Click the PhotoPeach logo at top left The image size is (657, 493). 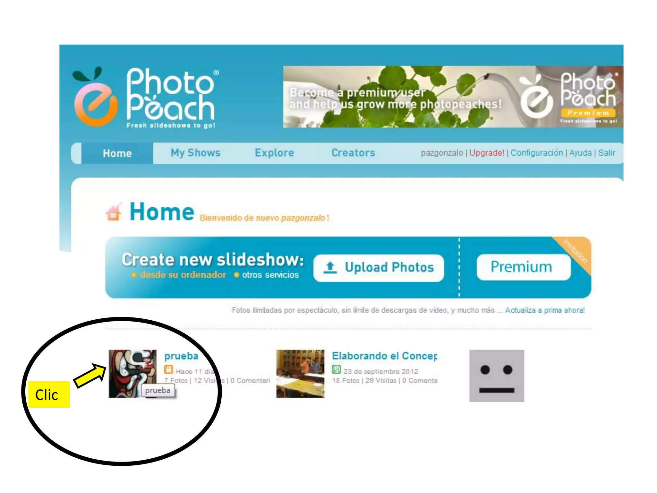146,98
